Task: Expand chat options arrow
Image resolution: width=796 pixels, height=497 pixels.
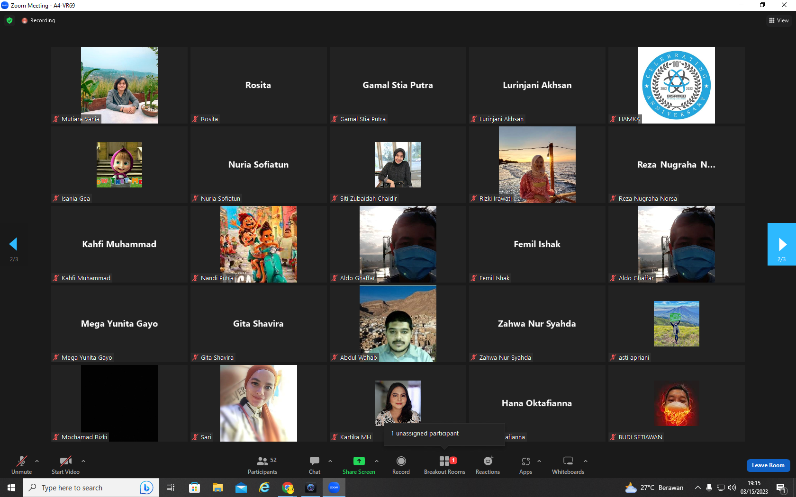Action: [330, 461]
